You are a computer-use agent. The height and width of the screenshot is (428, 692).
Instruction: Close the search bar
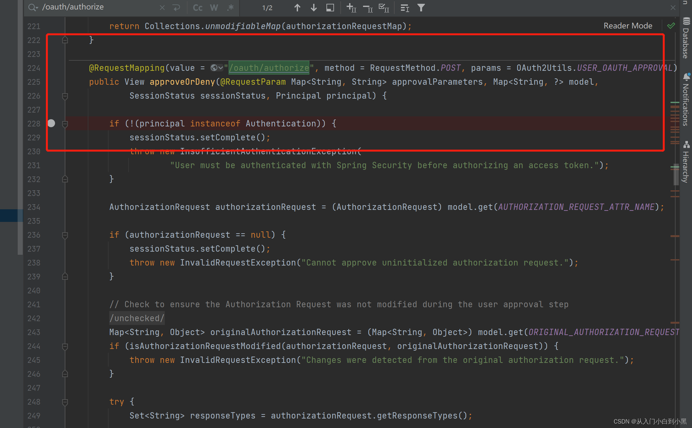(x=673, y=8)
